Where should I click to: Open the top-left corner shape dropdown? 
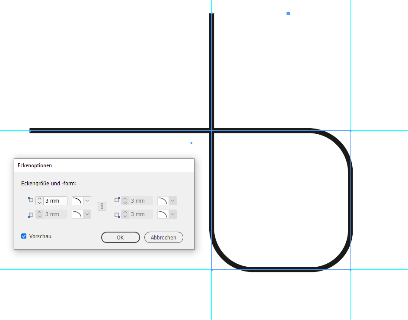(x=87, y=200)
